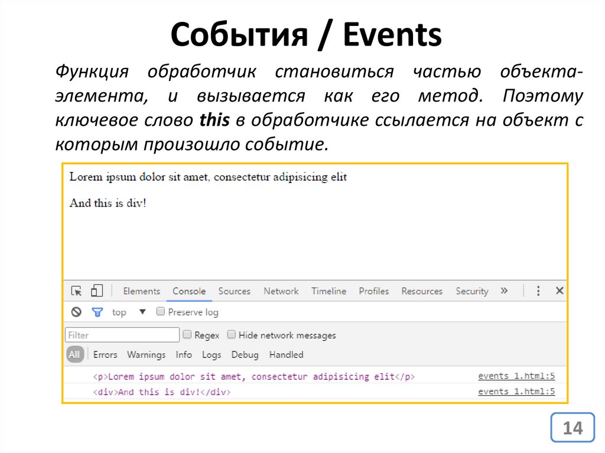Clear the console with the ban icon
Viewport: 605px width, 453px height.
pos(76,312)
